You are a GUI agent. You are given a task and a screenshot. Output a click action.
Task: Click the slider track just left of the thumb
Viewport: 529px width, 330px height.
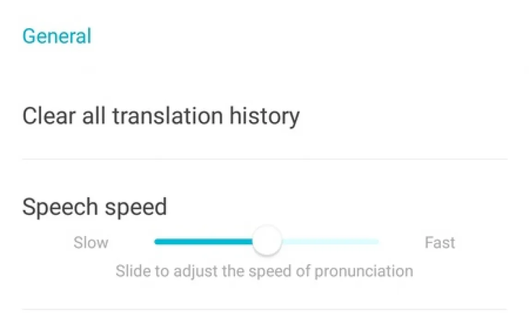(245, 242)
